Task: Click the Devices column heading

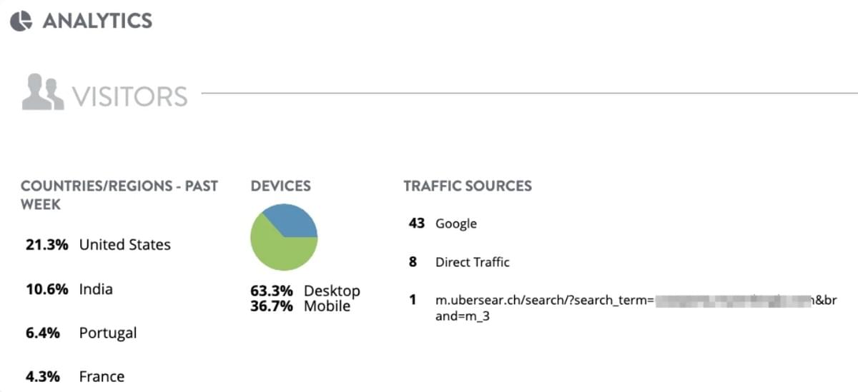Action: coord(280,186)
